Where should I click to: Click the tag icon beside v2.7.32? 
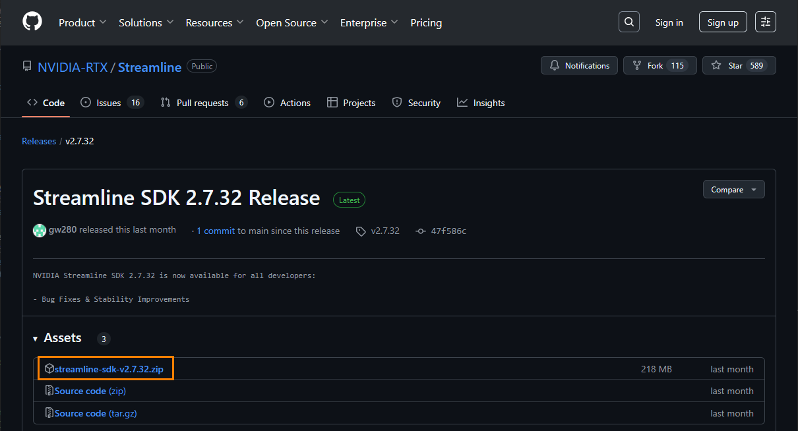(361, 231)
